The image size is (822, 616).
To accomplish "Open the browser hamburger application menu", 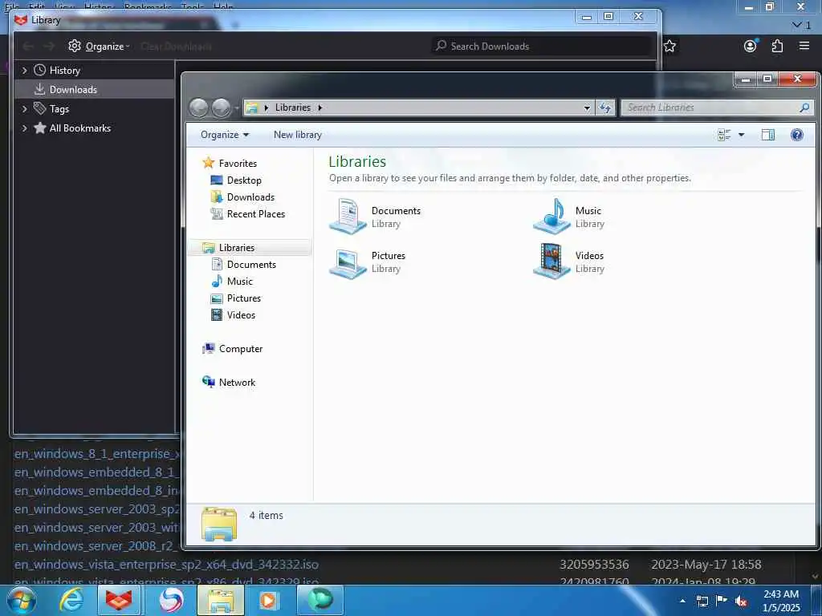I will point(804,46).
